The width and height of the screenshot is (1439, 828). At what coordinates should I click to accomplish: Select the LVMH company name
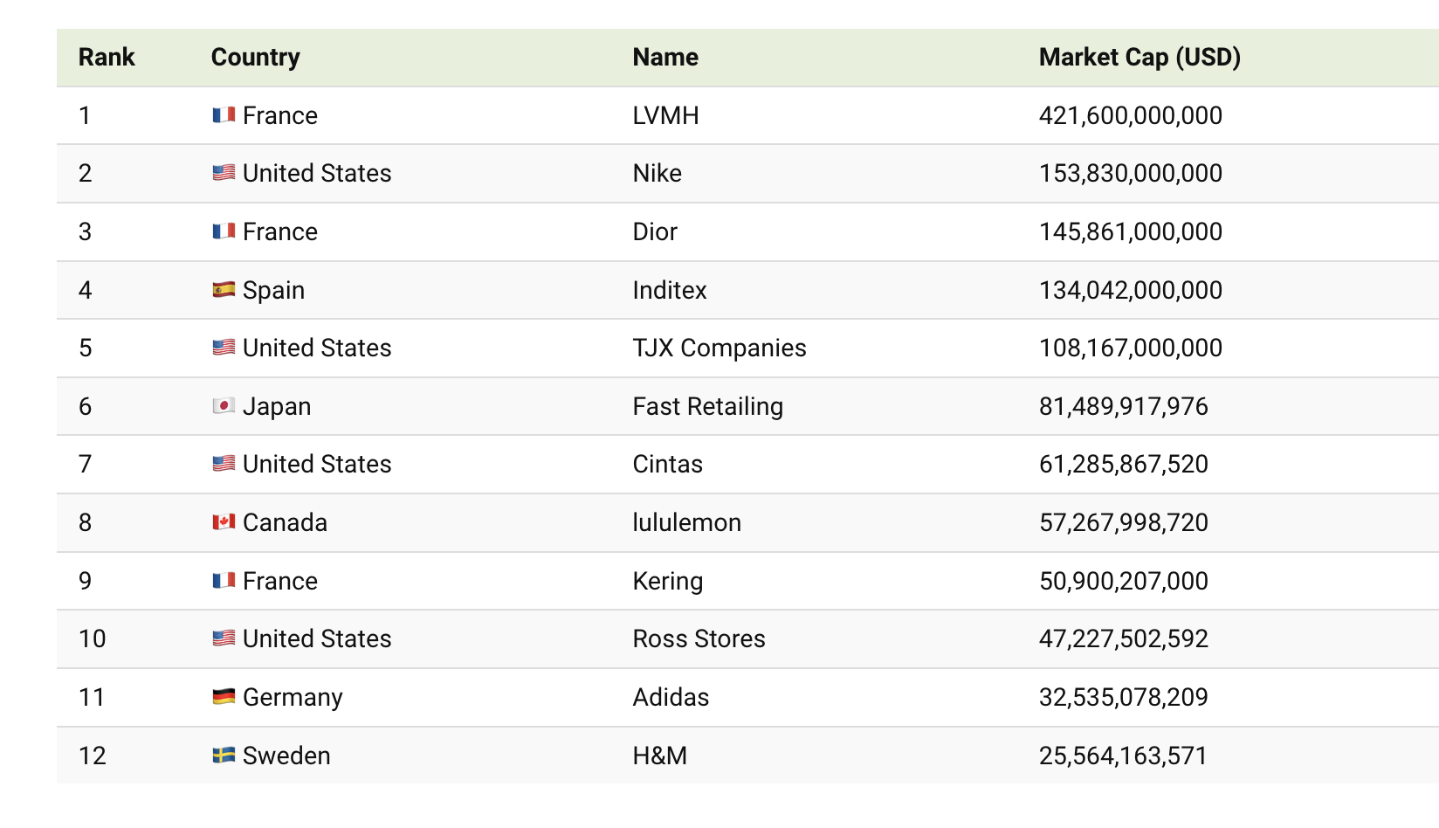tap(665, 115)
